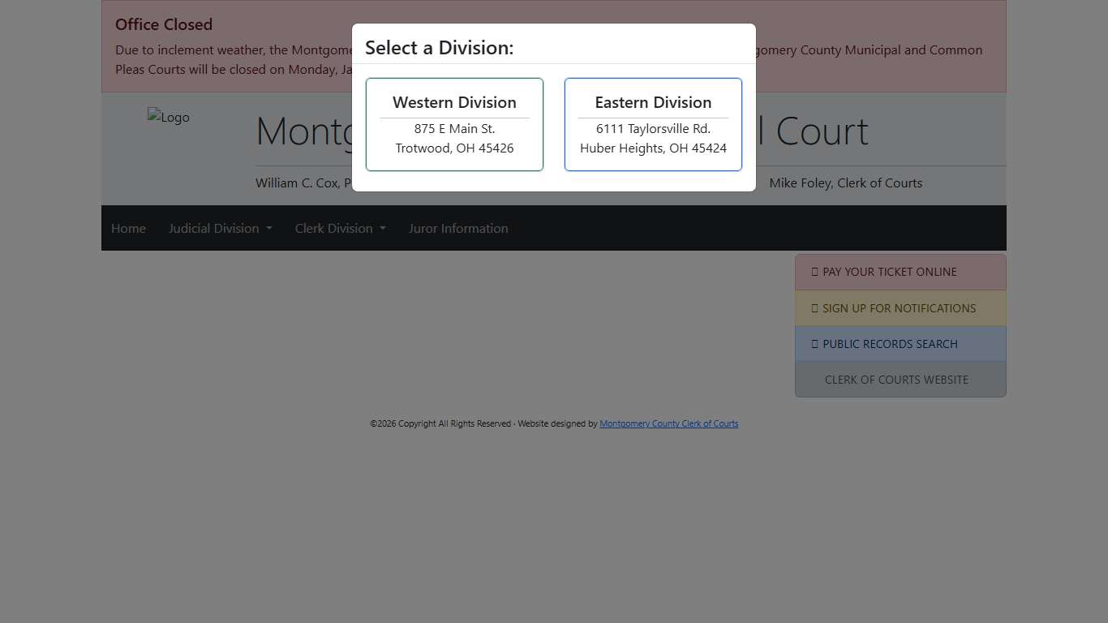Open the Clerk Division dropdown menu
Viewport: 1108px width, 623px height.
point(334,228)
